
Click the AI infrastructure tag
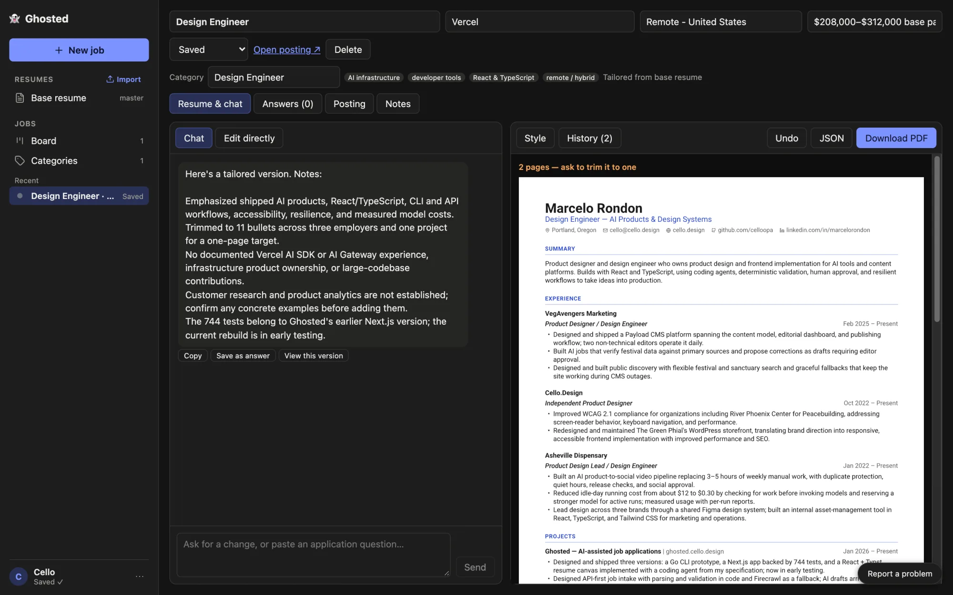pyautogui.click(x=374, y=78)
